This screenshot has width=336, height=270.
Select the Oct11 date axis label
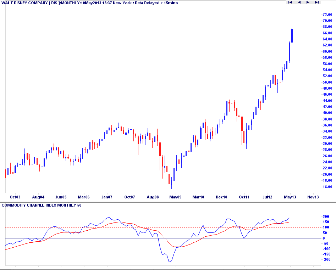tap(244, 197)
